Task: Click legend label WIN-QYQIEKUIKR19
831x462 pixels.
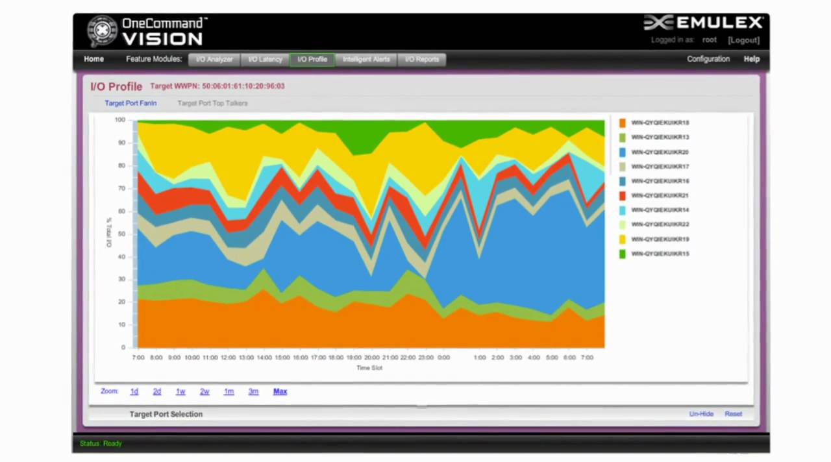Action: click(x=660, y=239)
